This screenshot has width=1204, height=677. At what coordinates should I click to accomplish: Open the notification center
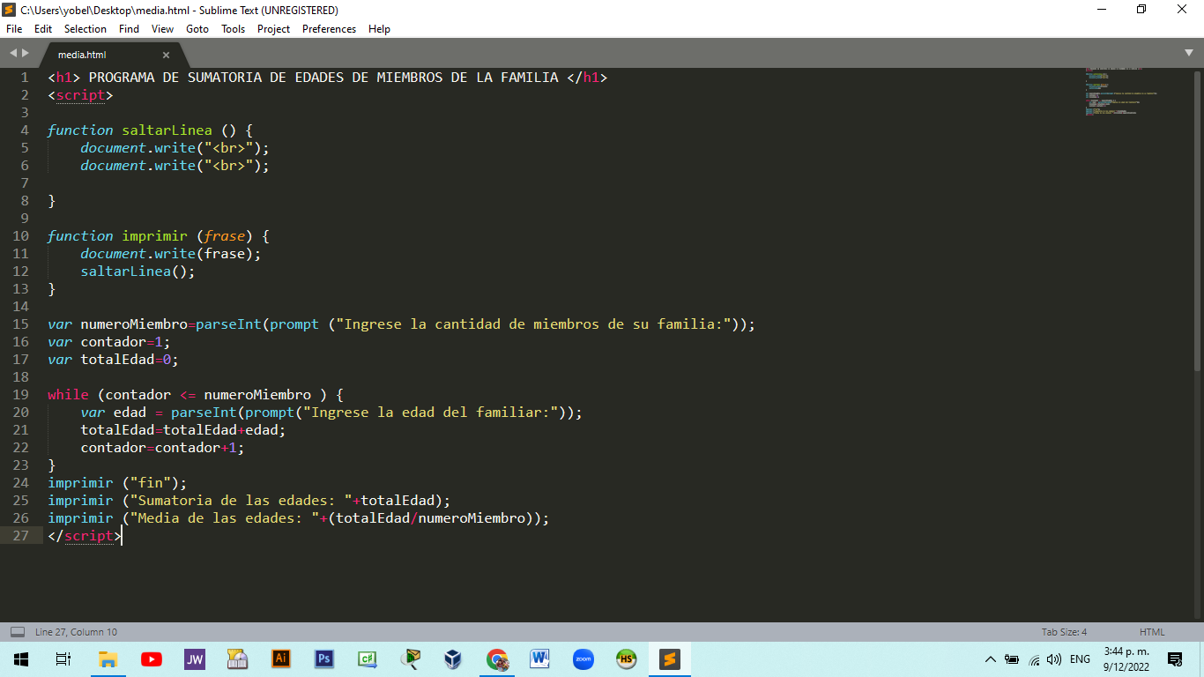(1175, 658)
